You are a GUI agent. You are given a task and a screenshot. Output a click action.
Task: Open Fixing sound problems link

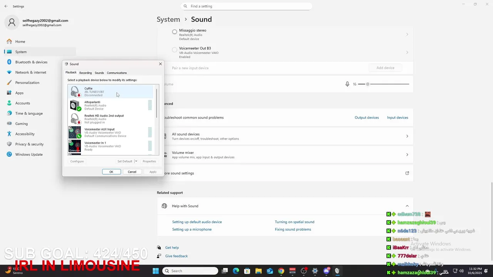293,229
